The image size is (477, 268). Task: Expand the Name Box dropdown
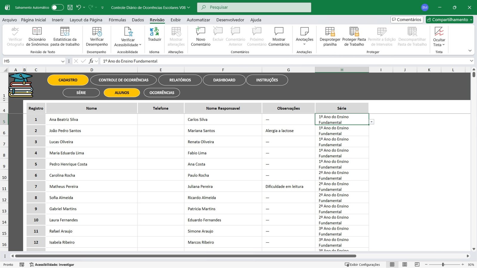tap(63, 61)
